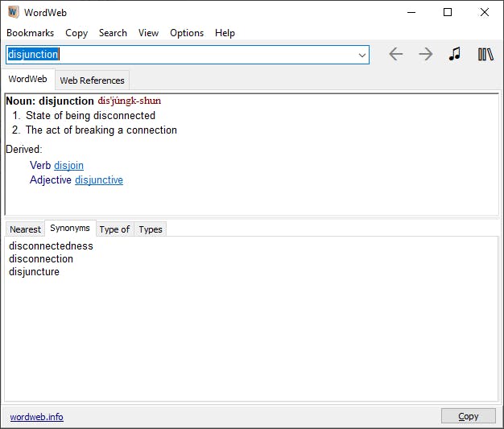504x429 pixels.
Task: Follow the disjoin verb link
Action: pyautogui.click(x=68, y=166)
